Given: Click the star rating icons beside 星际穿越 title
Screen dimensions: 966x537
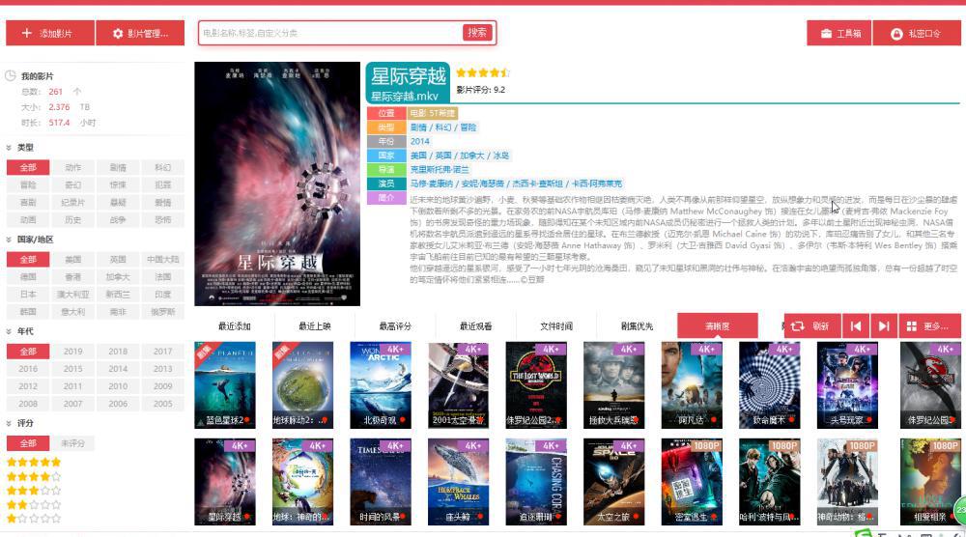Looking at the screenshot, I should [482, 72].
